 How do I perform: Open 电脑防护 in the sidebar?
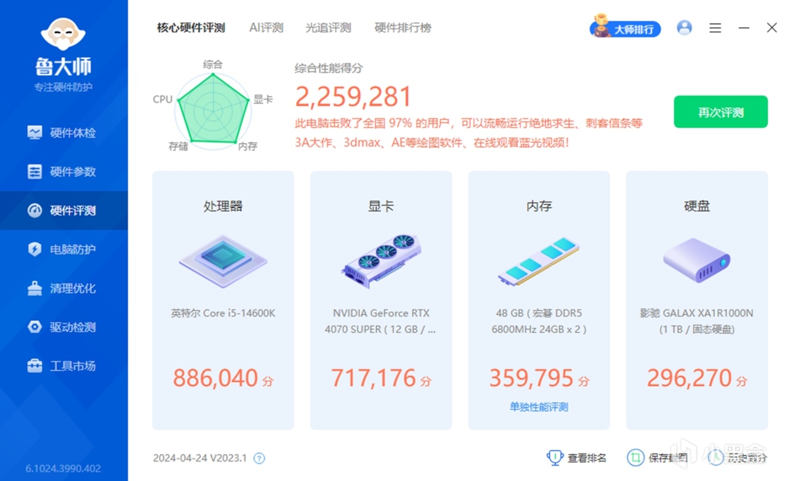coord(64,249)
